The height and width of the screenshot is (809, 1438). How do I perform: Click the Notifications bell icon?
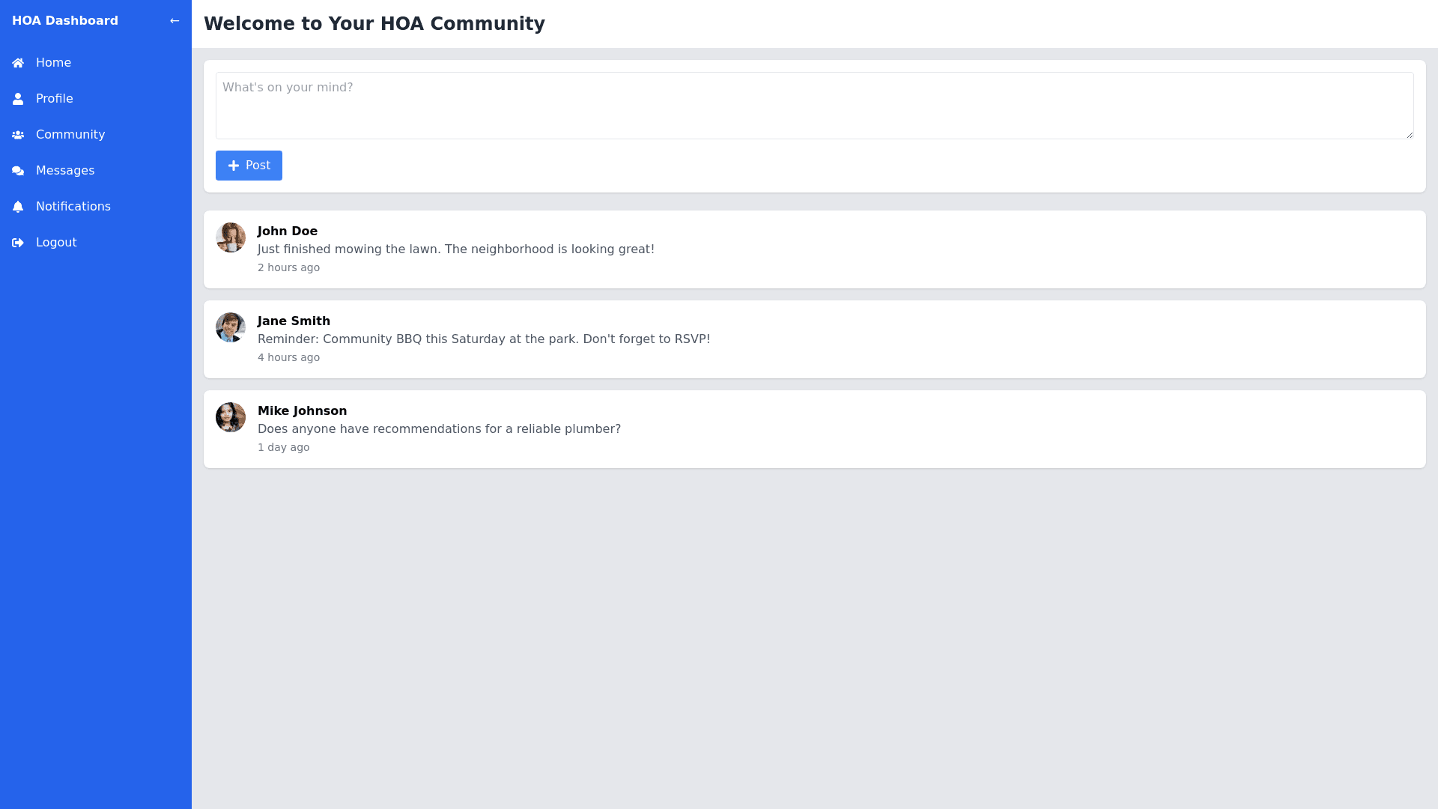click(x=18, y=207)
